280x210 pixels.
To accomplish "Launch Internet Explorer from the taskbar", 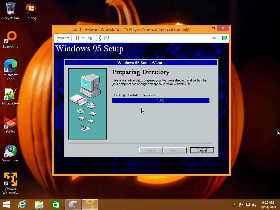I will (x=22, y=205).
